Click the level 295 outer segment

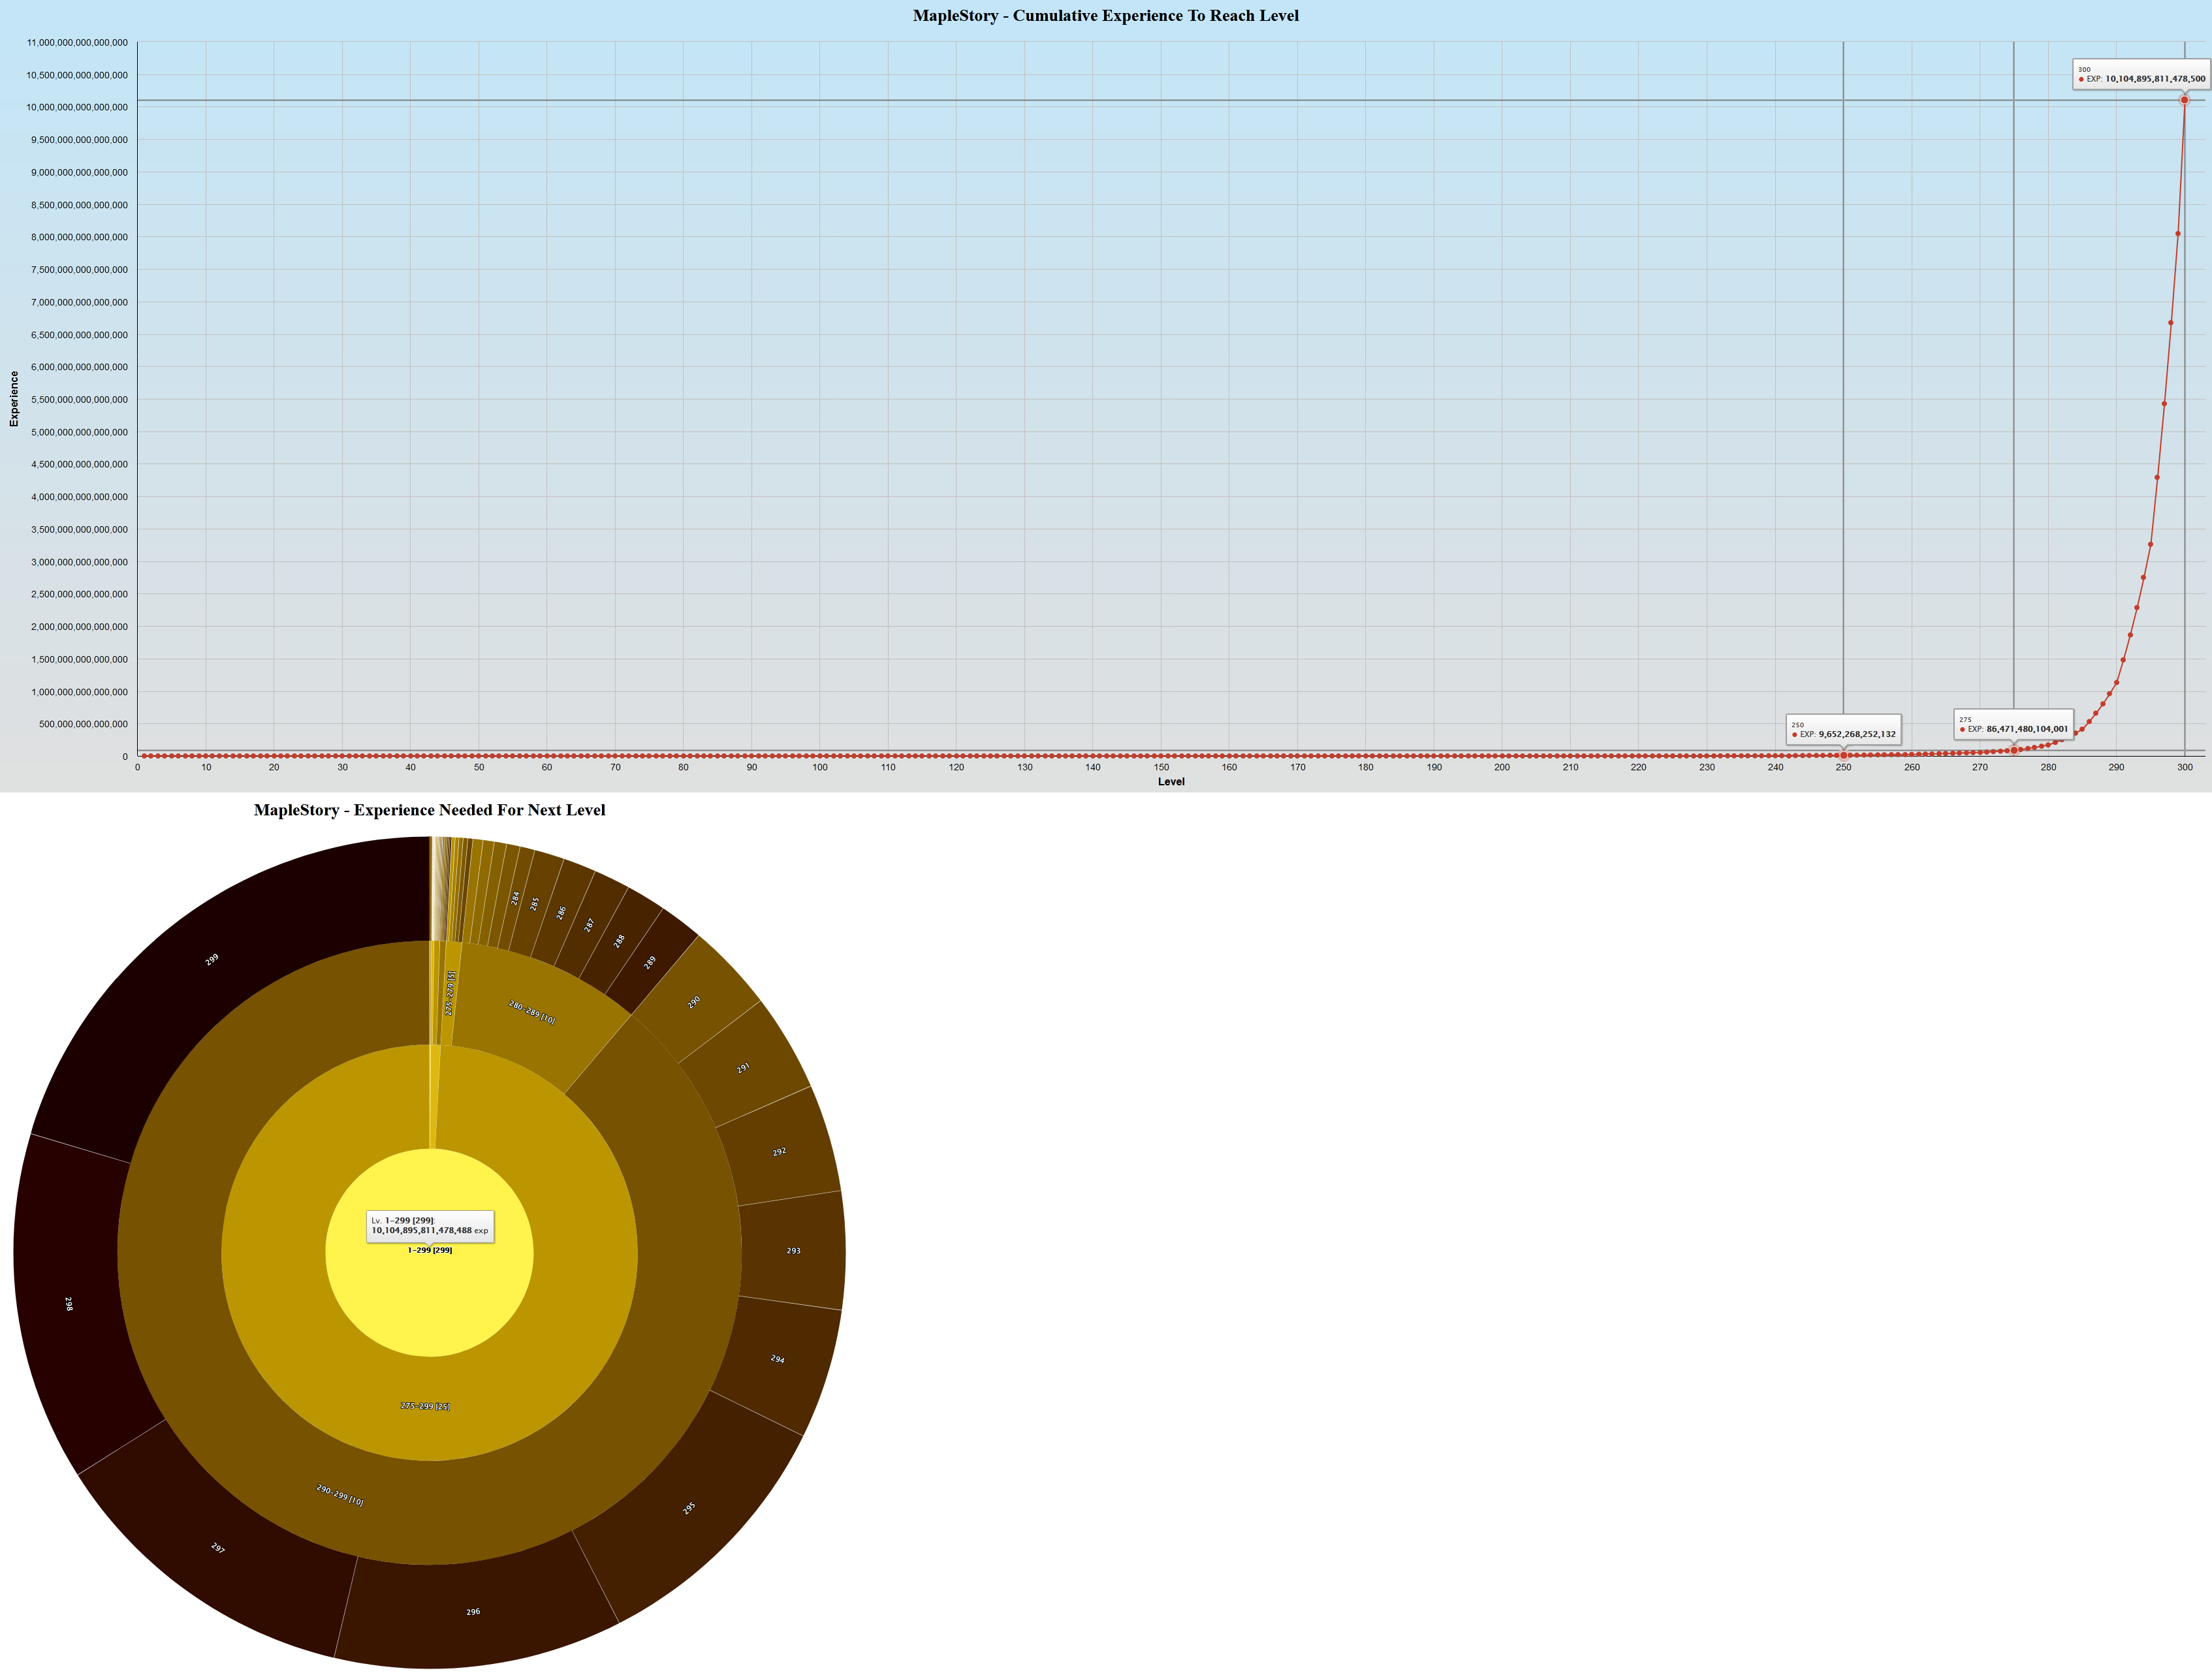click(x=689, y=1508)
